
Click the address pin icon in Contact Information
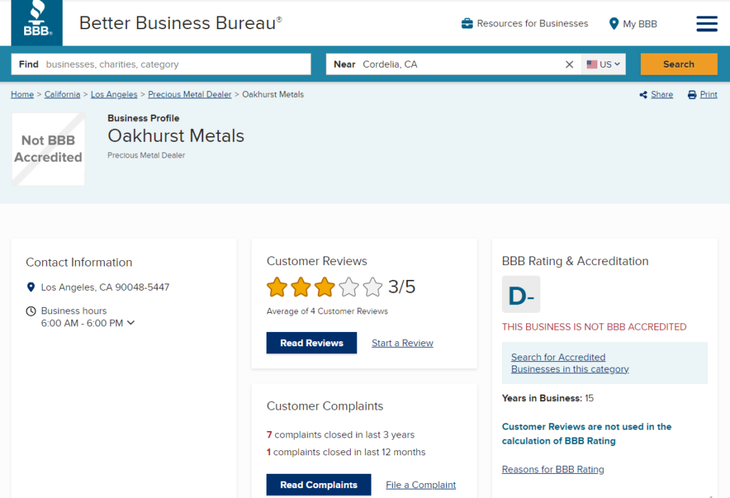pyautogui.click(x=31, y=287)
